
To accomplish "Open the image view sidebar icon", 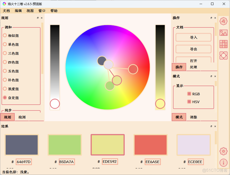I will [x=223, y=33].
